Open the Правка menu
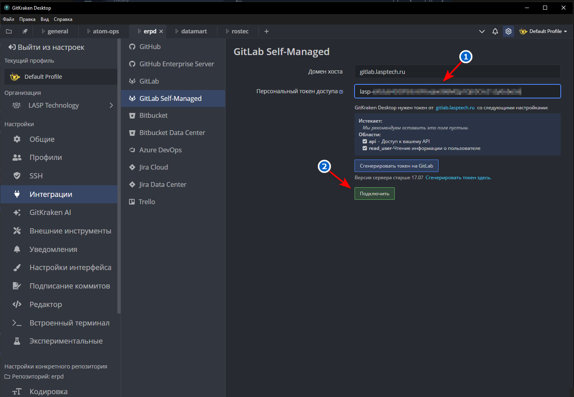The image size is (574, 397). 27,19
